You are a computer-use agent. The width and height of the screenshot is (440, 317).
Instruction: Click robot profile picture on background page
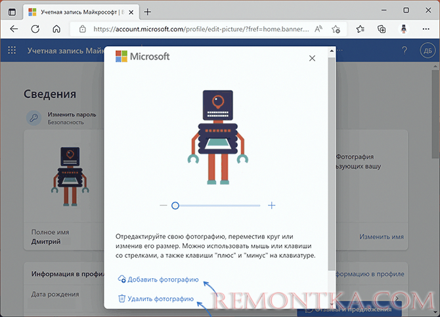[70, 176]
